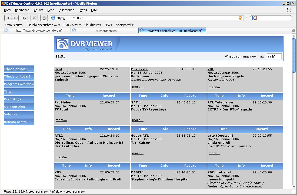297x195 pixels.
Task: Show Info for Super RTL T.V. Kaiser
Action: tap(165, 166)
